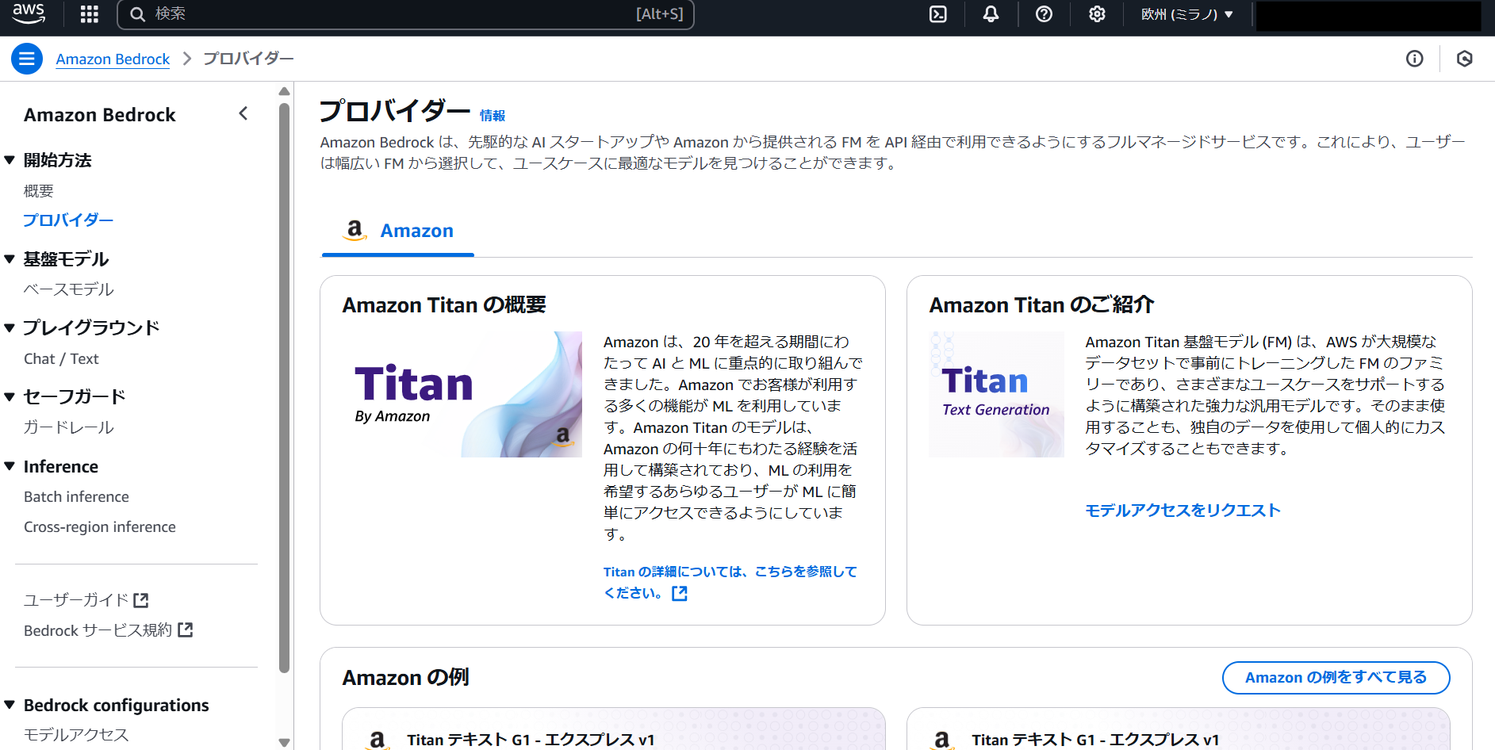
Task: Collapse the プレイグラウンド section
Action: [10, 327]
